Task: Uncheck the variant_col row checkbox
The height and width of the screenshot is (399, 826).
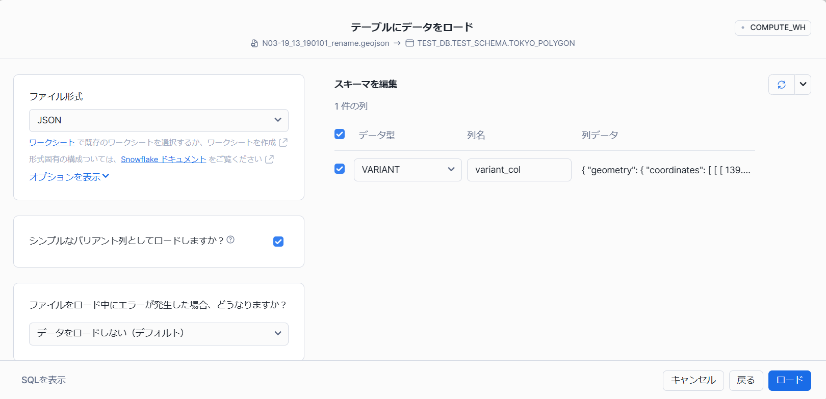Action: pyautogui.click(x=340, y=169)
